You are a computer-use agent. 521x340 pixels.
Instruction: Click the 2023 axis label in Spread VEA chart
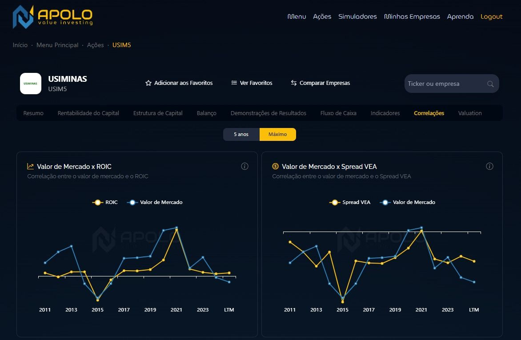(448, 310)
